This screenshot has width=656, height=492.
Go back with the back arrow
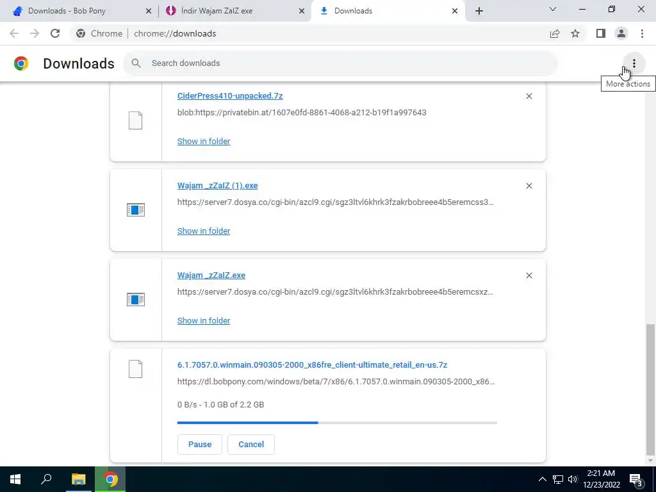click(14, 33)
